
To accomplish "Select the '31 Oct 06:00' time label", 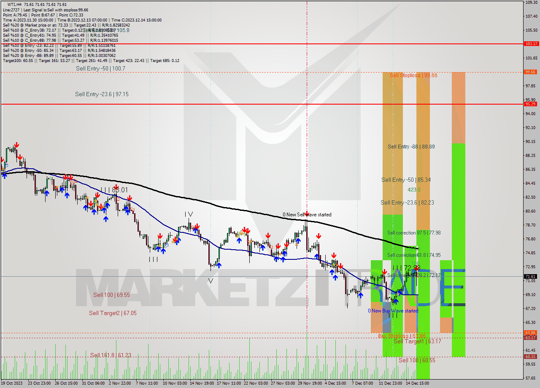I will click(x=93, y=383).
